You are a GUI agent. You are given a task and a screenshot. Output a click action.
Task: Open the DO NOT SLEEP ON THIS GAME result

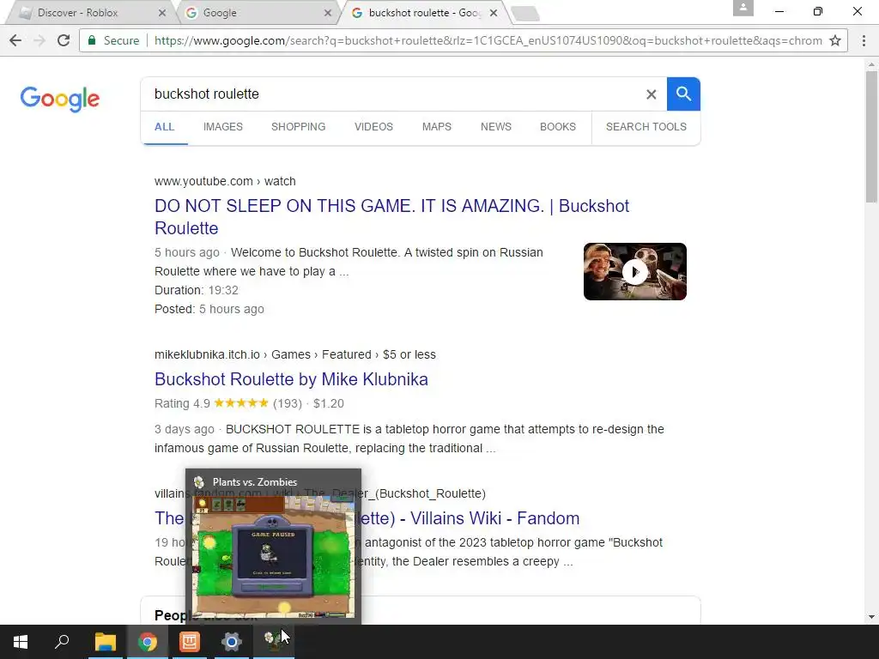(x=391, y=217)
